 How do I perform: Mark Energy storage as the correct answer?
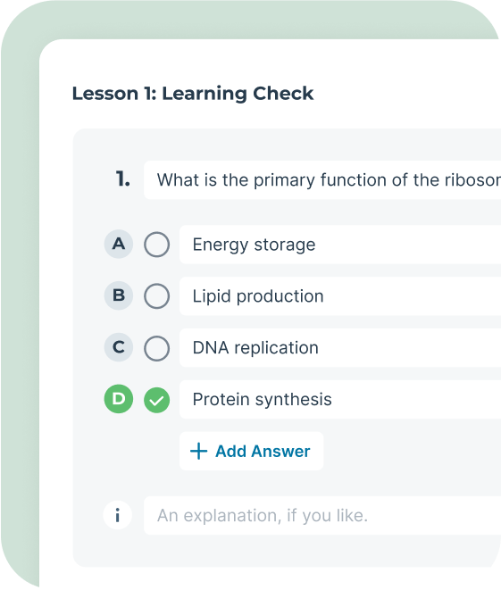click(x=156, y=245)
